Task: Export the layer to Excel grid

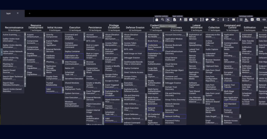Action: tap(186, 20)
